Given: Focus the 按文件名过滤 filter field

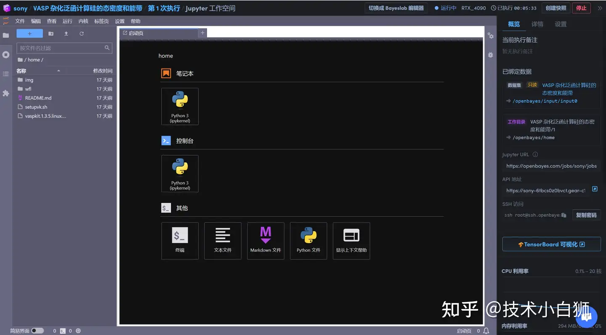Looking at the screenshot, I should [x=64, y=48].
